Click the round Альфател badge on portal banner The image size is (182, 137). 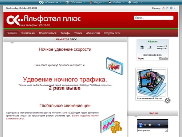(167, 100)
